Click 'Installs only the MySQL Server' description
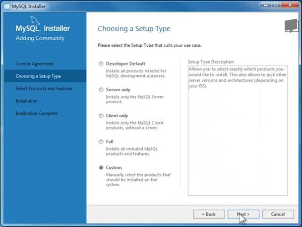This screenshot has width=302, height=227. point(135,99)
